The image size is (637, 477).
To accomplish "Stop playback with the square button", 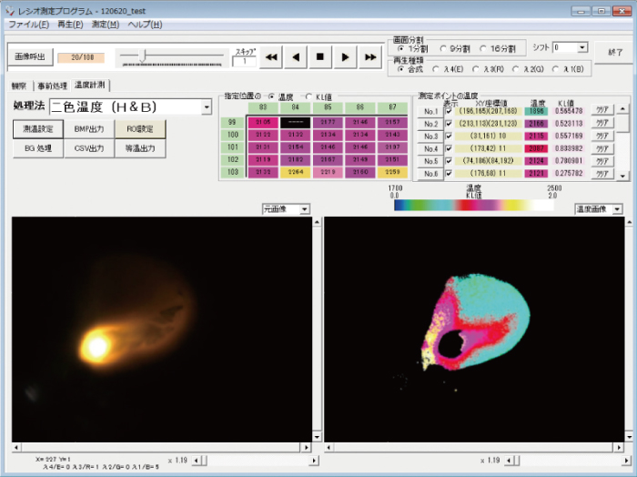I will tap(320, 56).
